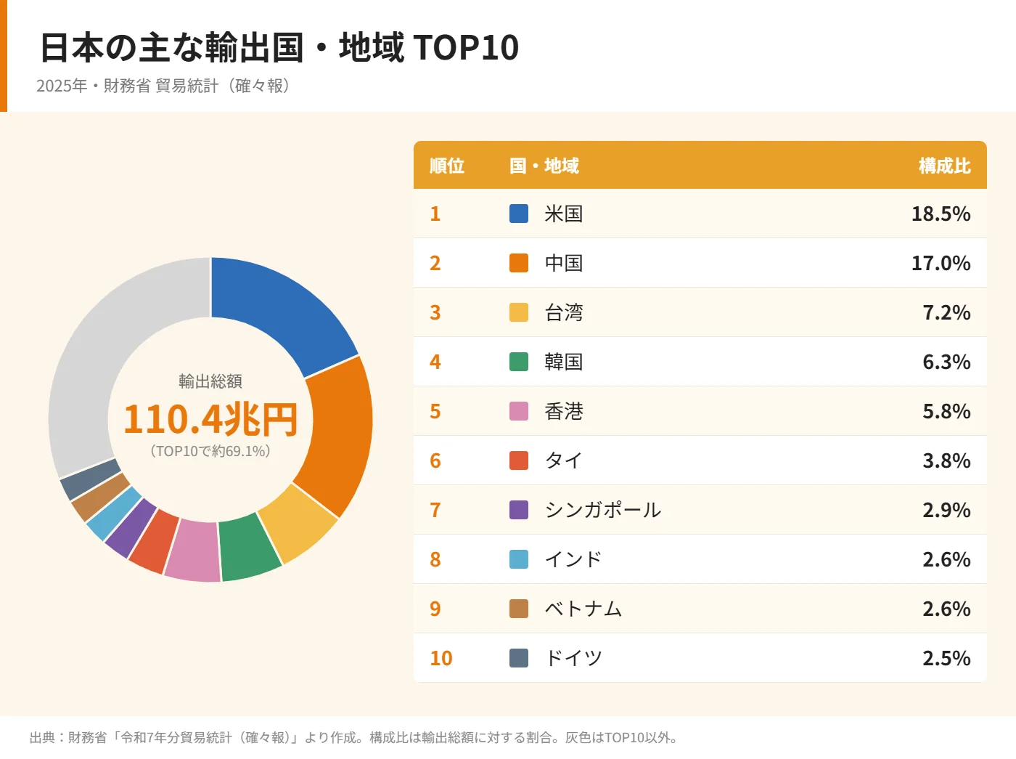The image size is (1016, 759).
Task: Click the pink swatch beside 香港
Action: pyautogui.click(x=519, y=411)
